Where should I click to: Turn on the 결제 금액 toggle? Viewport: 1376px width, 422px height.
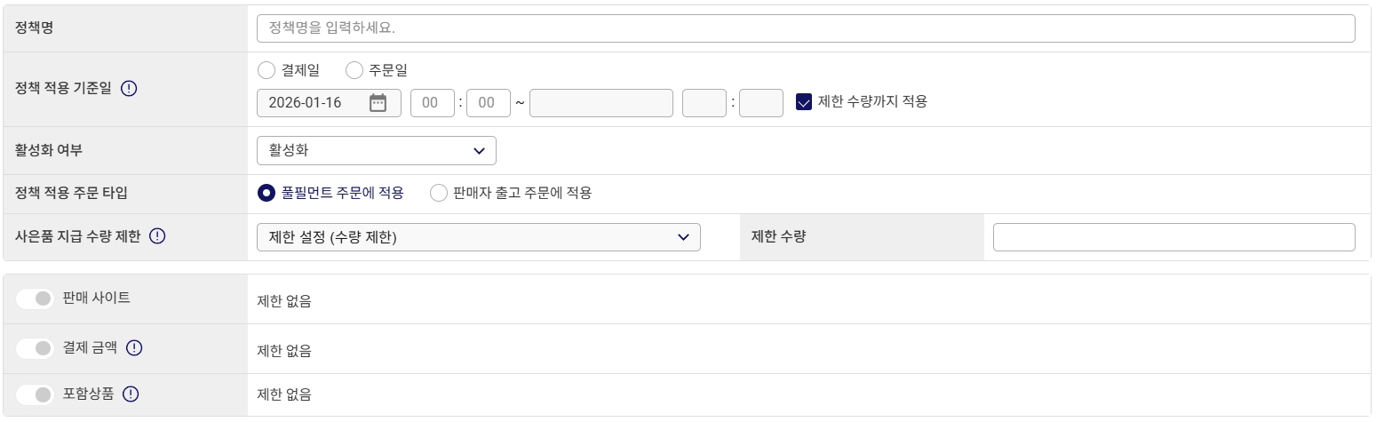pyautogui.click(x=36, y=348)
